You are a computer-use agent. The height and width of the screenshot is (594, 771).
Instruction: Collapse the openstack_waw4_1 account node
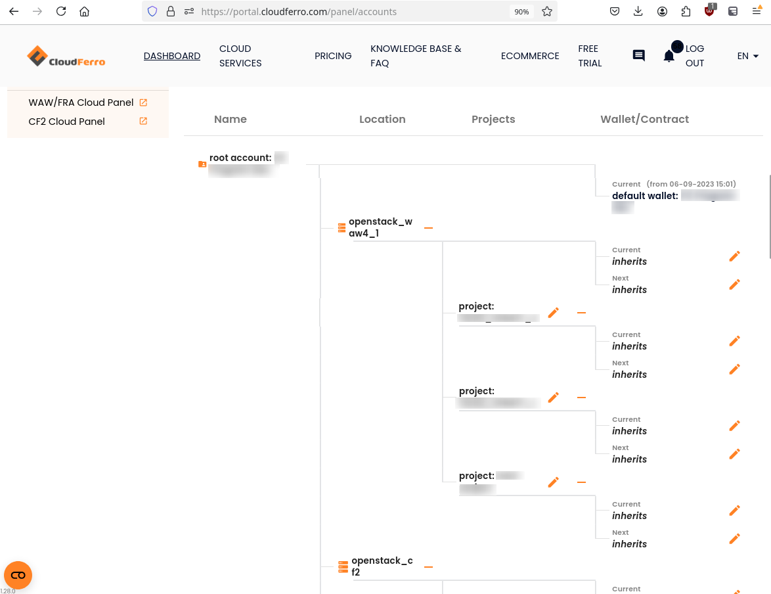coord(428,227)
